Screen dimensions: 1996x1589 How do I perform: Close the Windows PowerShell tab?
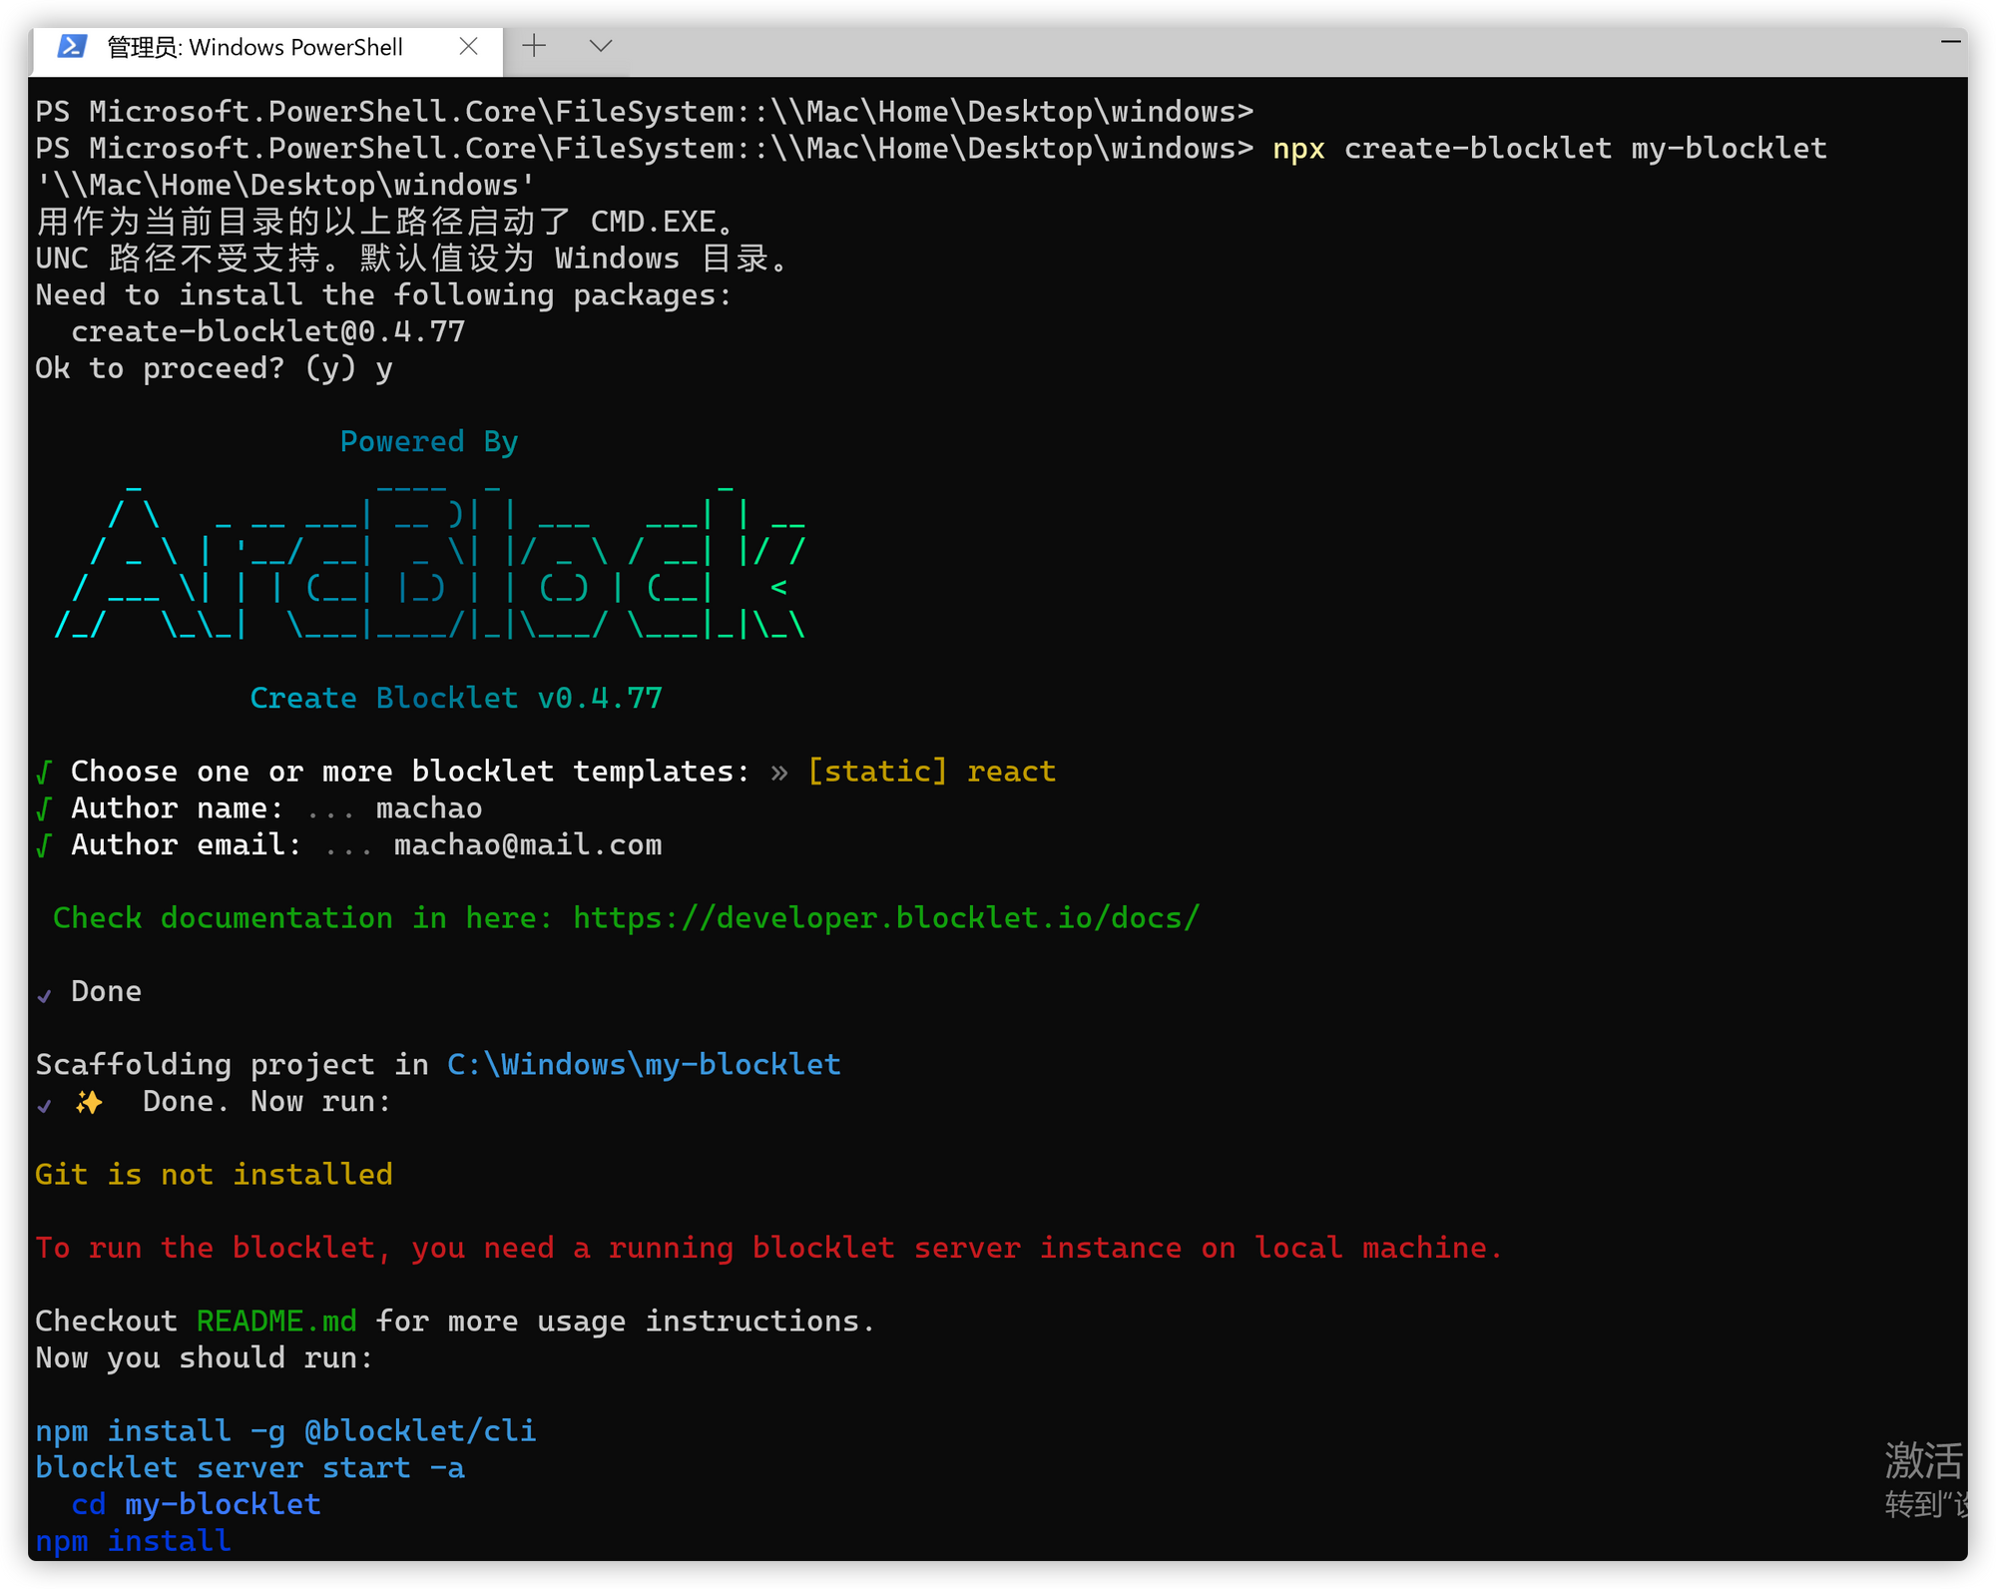(469, 46)
